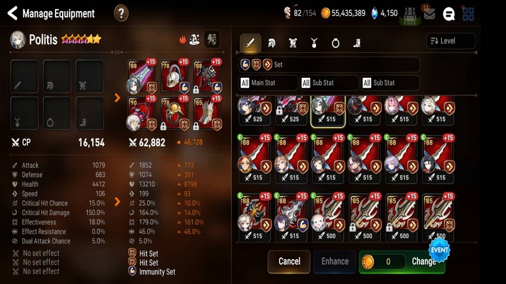Image resolution: width=506 pixels, height=284 pixels.
Task: Select the equipped level 78 ring on Politis
Action: click(x=174, y=113)
